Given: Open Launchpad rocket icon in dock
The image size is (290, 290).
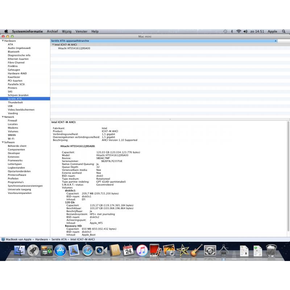Looking at the screenshot, I should (33, 250).
